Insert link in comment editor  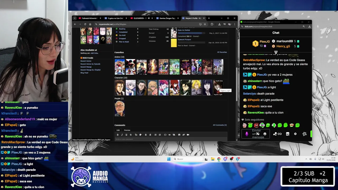(x=184, y=135)
